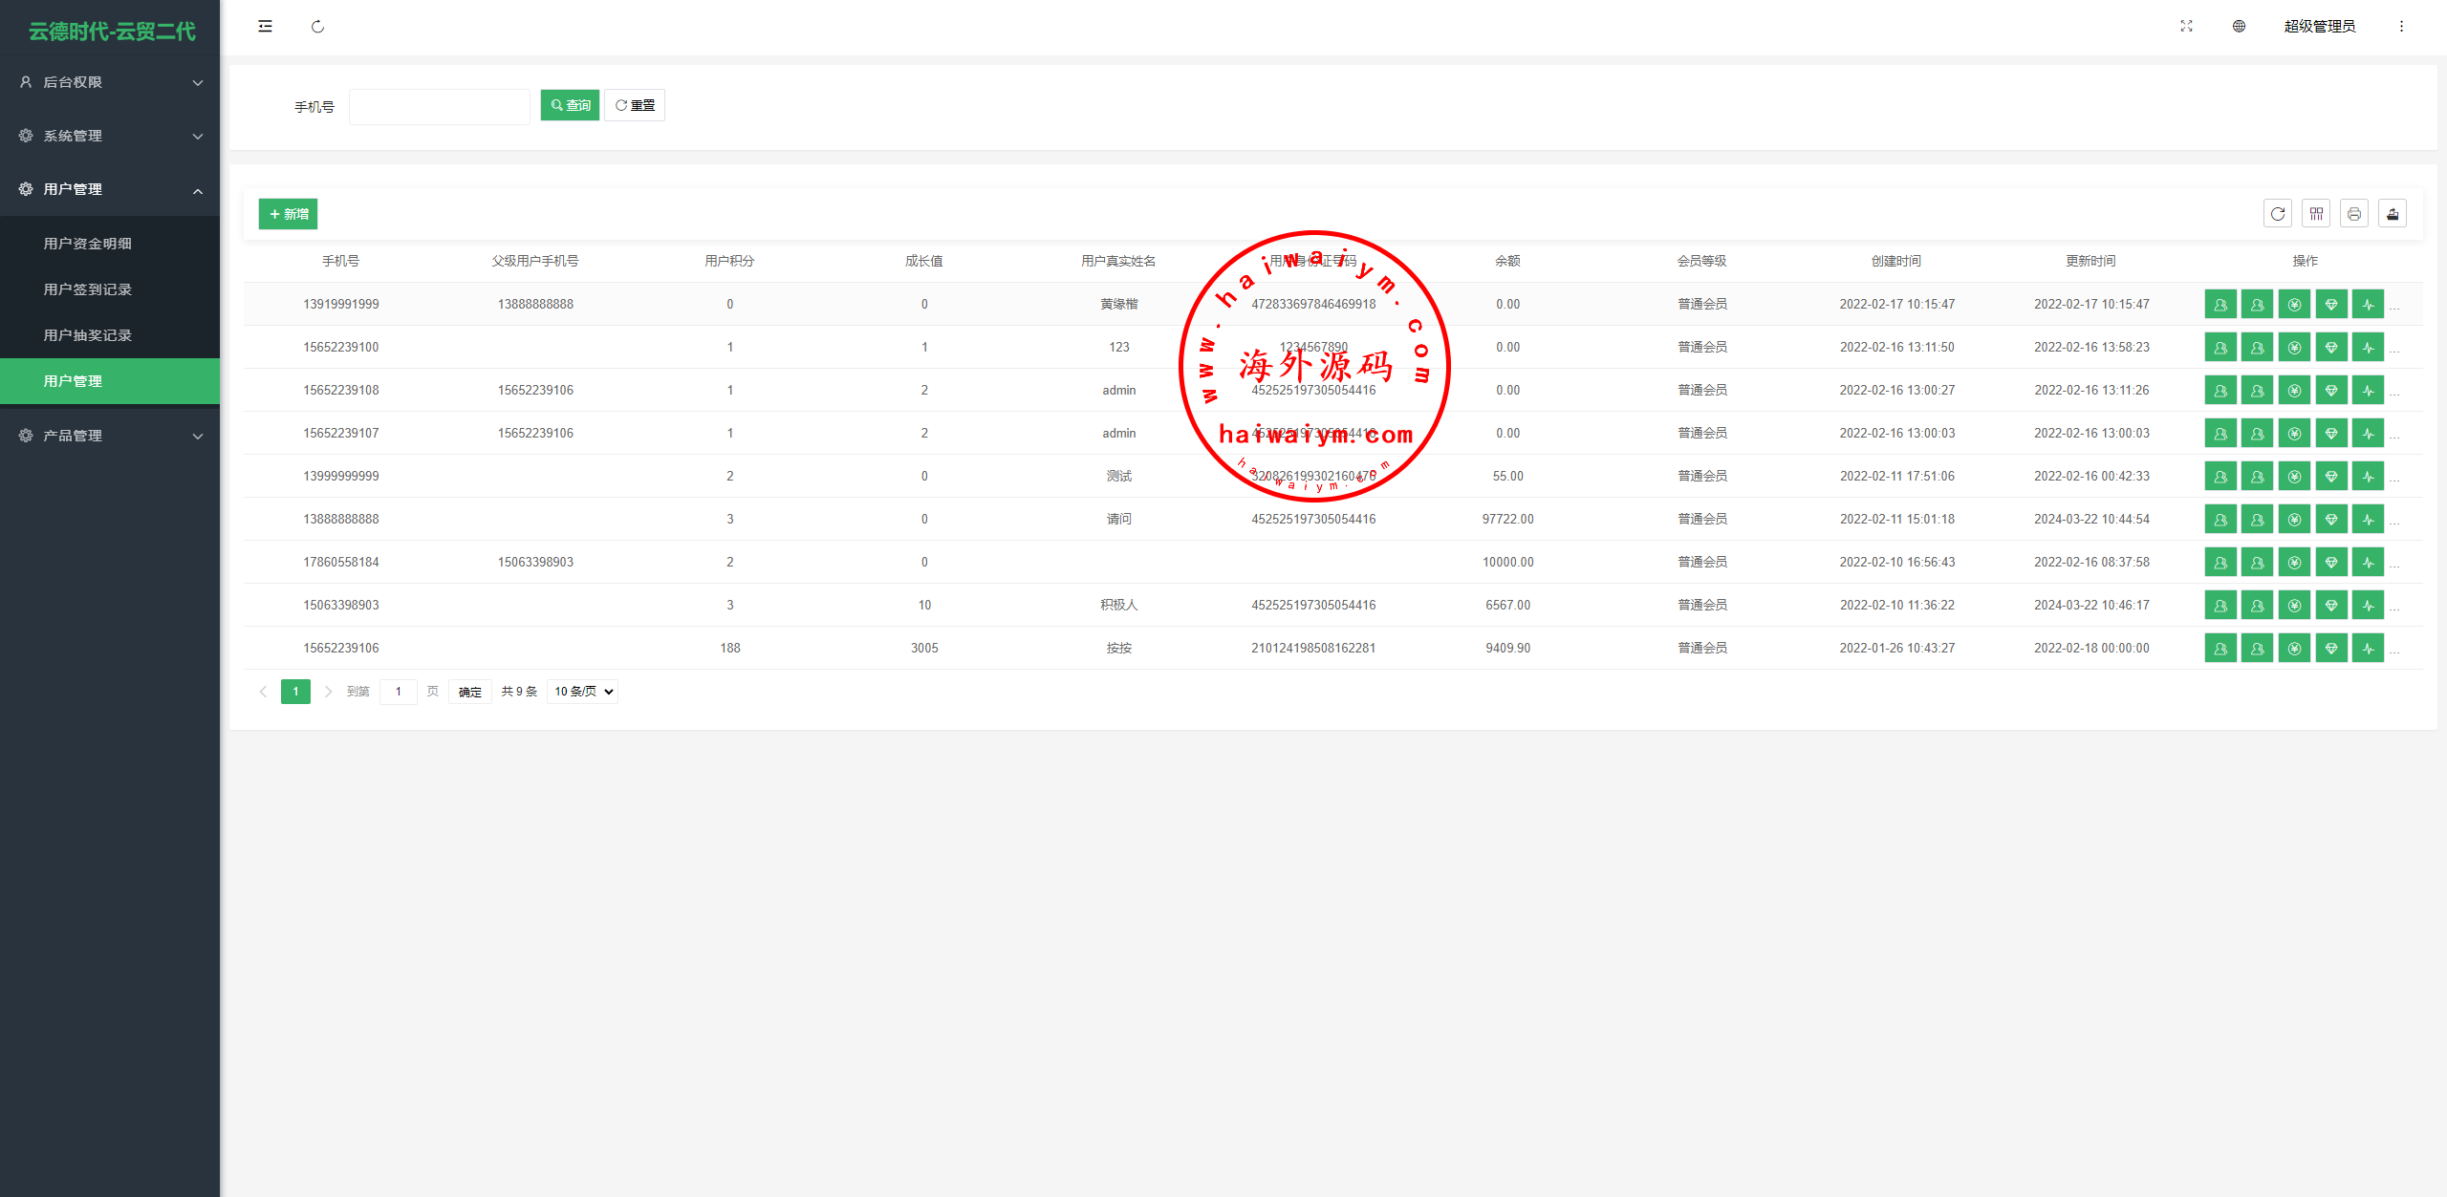Click pulse icon in 13888888888 row

pyautogui.click(x=2368, y=520)
